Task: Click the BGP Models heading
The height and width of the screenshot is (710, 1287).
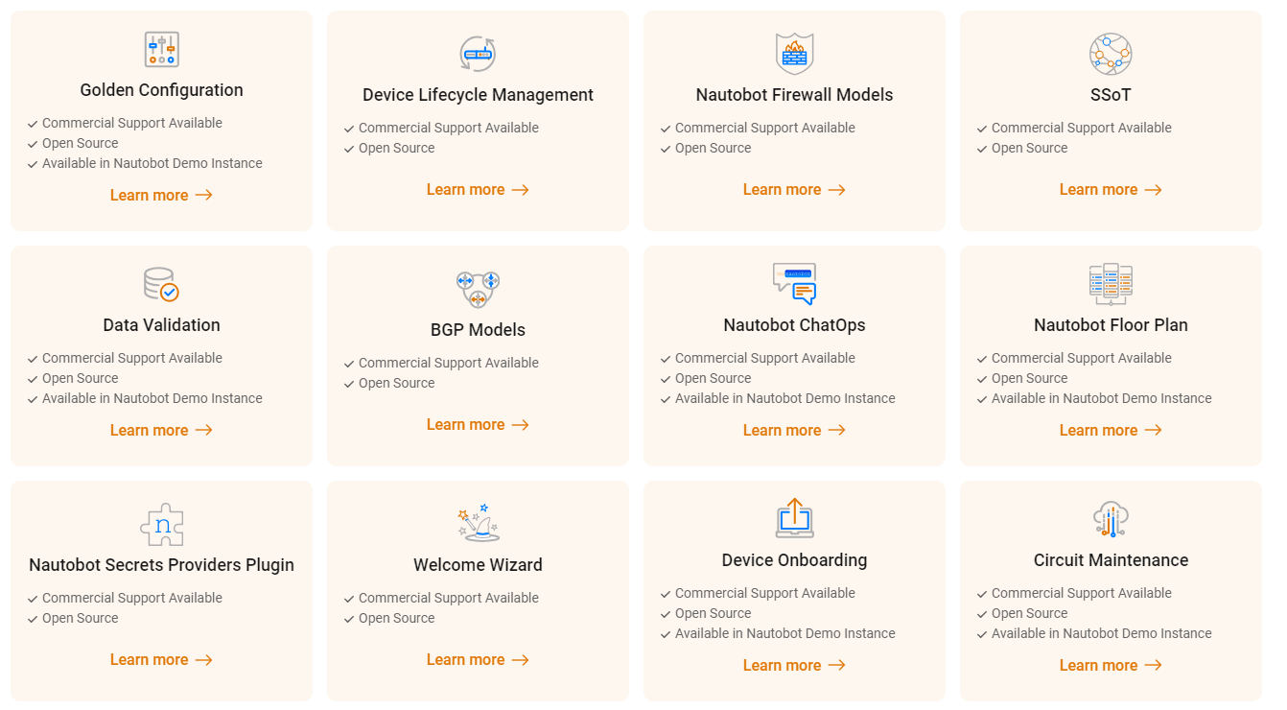Action: click(478, 330)
